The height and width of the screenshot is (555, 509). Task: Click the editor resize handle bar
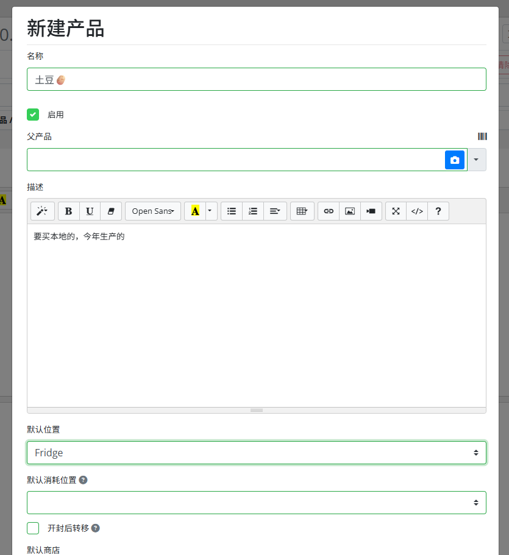point(257,410)
